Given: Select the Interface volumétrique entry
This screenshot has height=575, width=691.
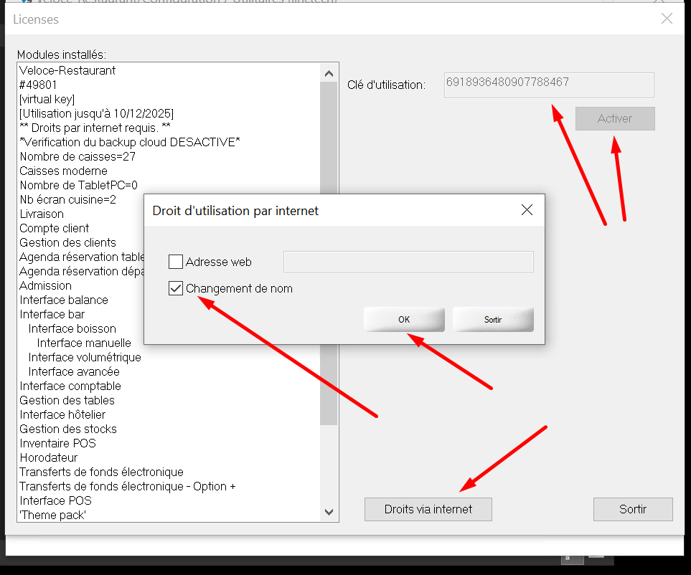Looking at the screenshot, I should pos(85,357).
